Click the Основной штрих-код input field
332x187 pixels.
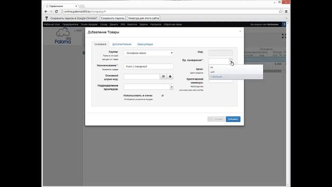pyautogui.click(x=142, y=76)
